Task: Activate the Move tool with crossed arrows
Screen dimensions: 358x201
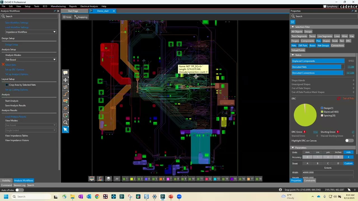Action: click(x=65, y=80)
